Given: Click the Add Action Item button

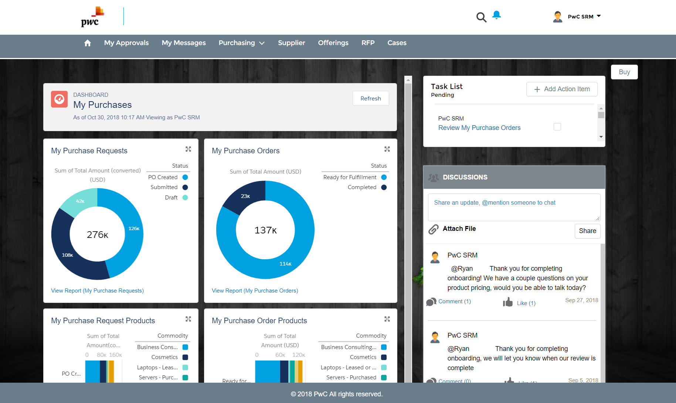Looking at the screenshot, I should coord(561,89).
